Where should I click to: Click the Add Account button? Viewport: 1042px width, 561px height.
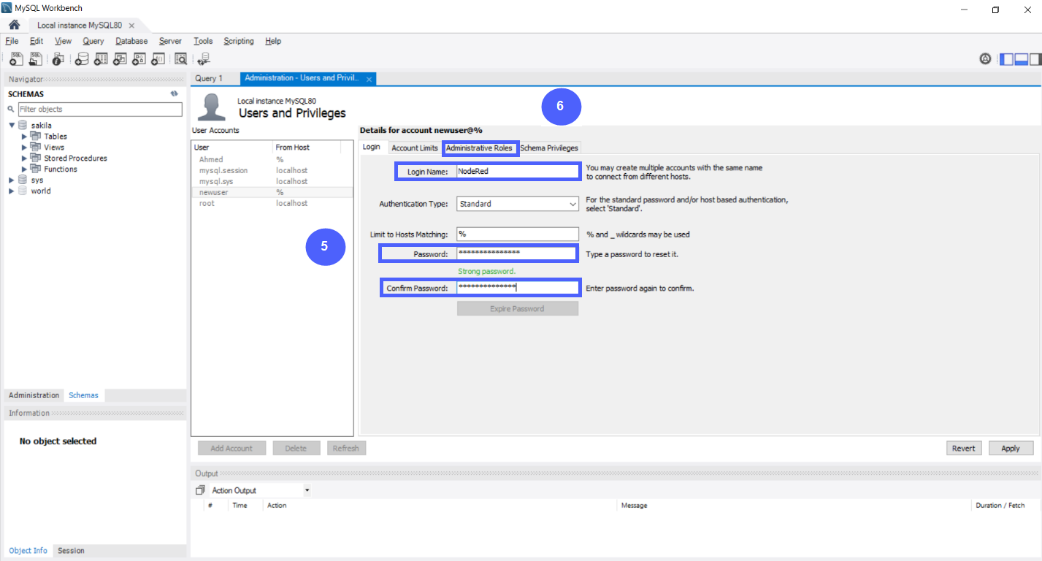click(x=231, y=449)
